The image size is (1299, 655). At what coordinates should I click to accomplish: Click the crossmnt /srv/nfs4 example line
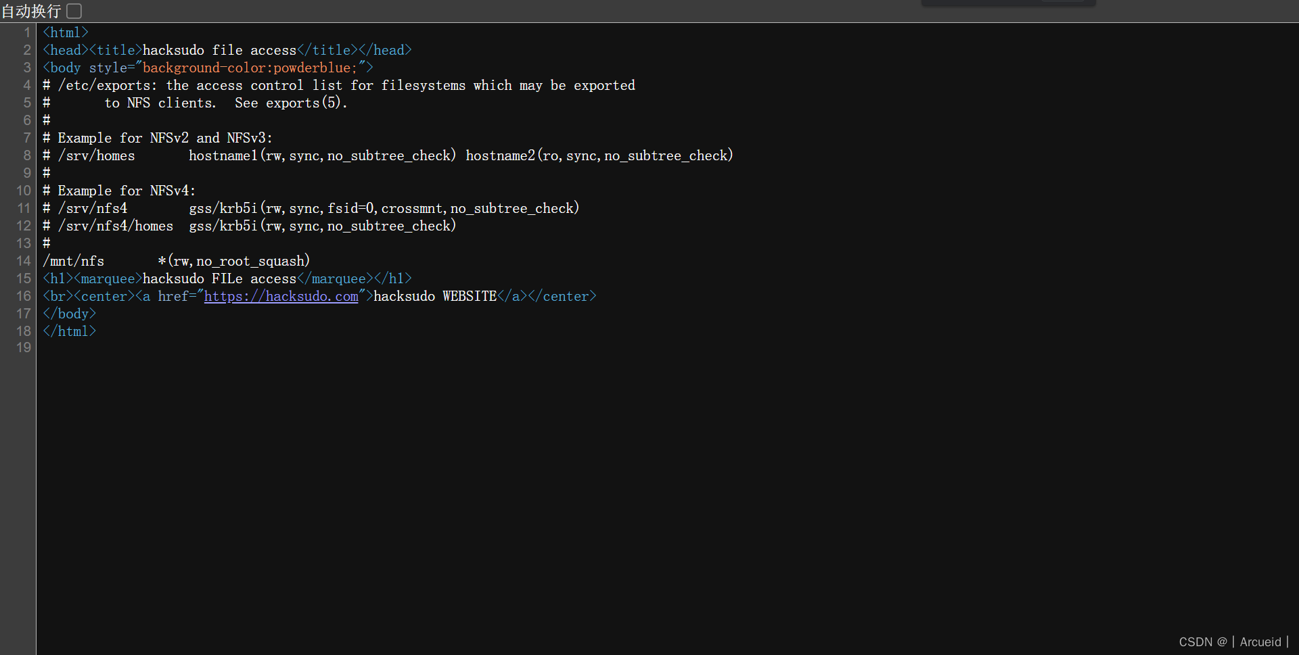click(x=311, y=208)
